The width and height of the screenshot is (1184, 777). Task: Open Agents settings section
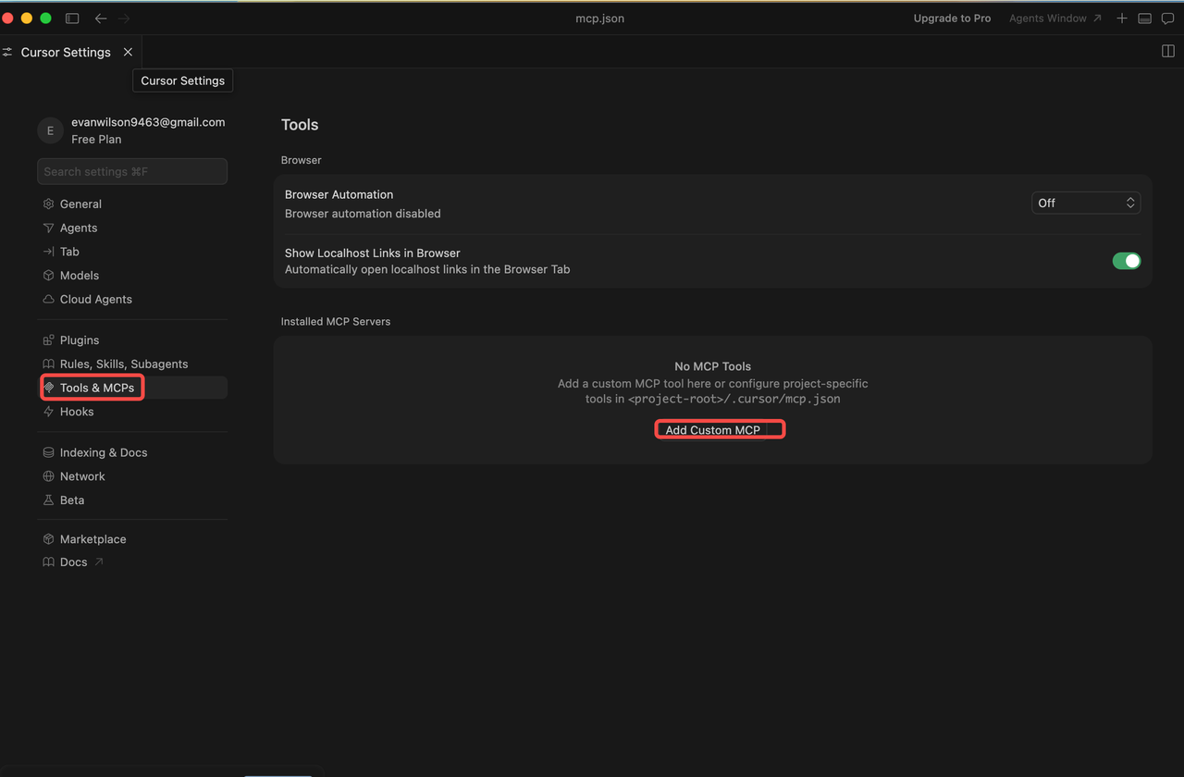(x=79, y=228)
